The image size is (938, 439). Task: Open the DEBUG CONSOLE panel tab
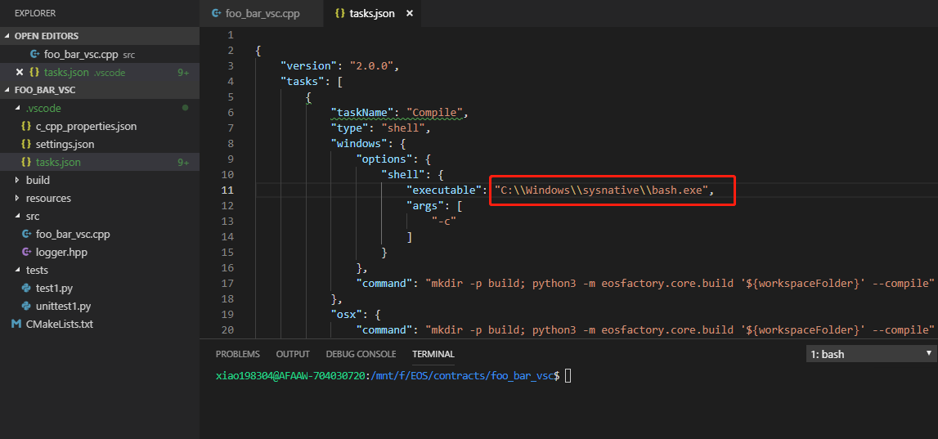click(x=361, y=353)
